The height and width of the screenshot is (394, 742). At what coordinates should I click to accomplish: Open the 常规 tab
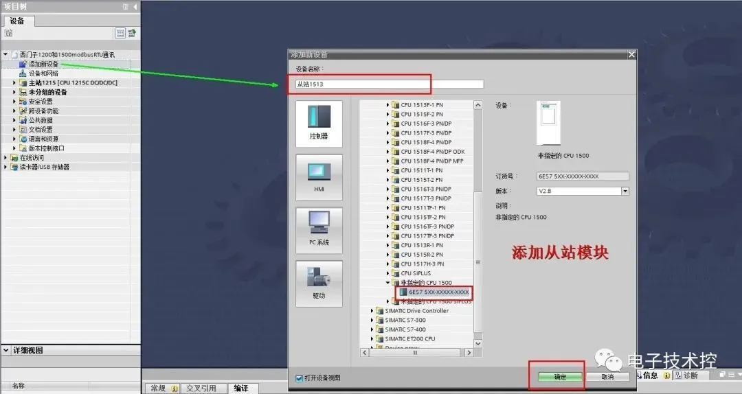point(162,389)
